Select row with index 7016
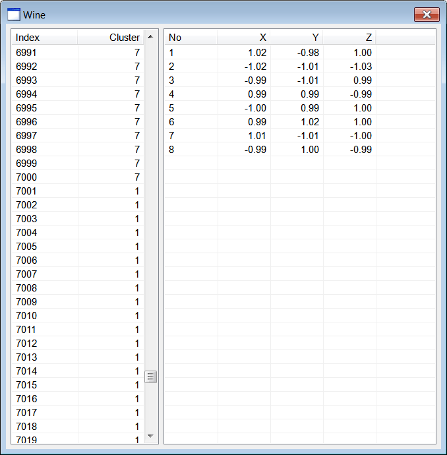The width and height of the screenshot is (447, 455). pos(78,399)
